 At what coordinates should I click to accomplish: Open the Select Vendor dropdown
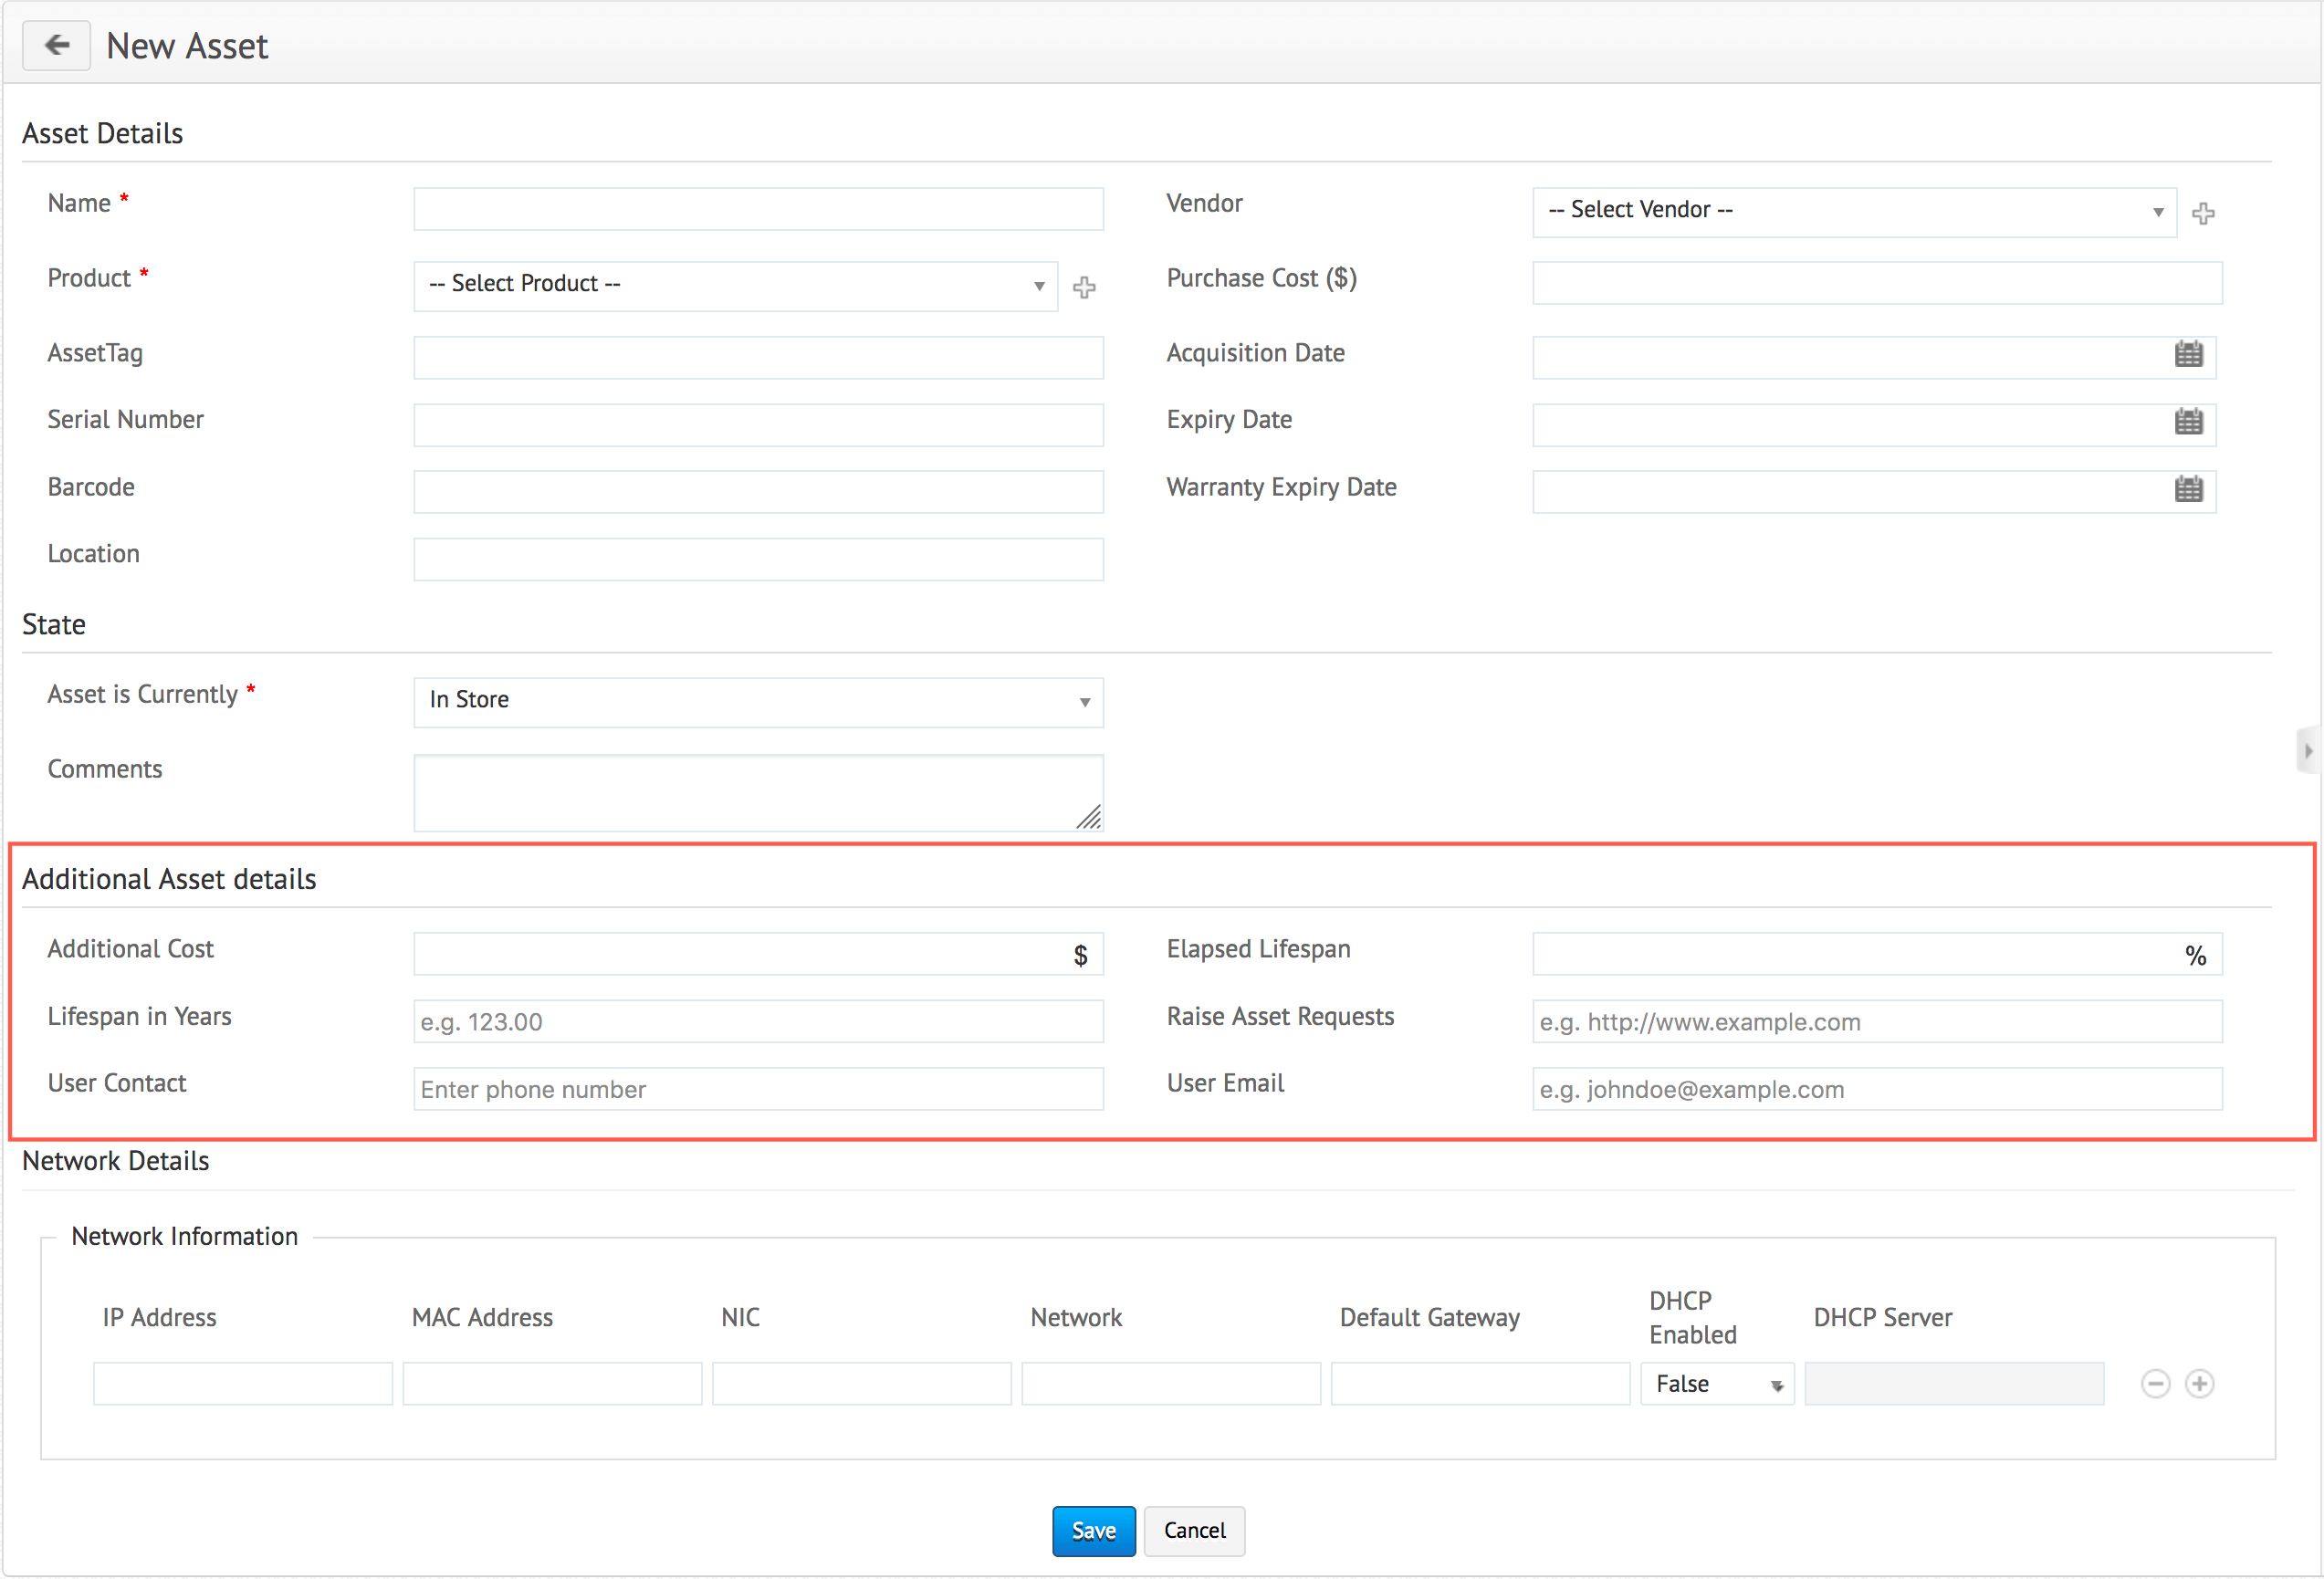1853,211
